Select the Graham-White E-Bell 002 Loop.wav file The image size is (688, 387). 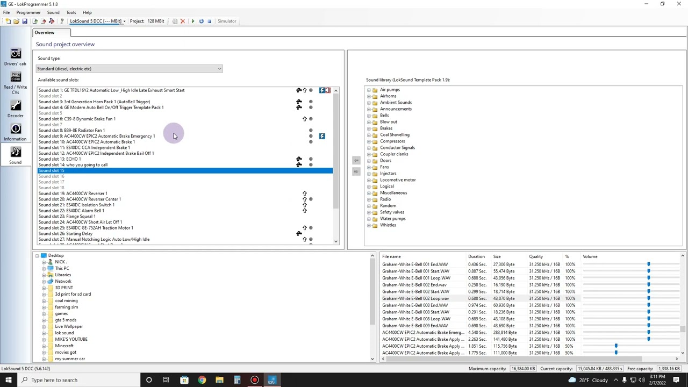(415, 298)
